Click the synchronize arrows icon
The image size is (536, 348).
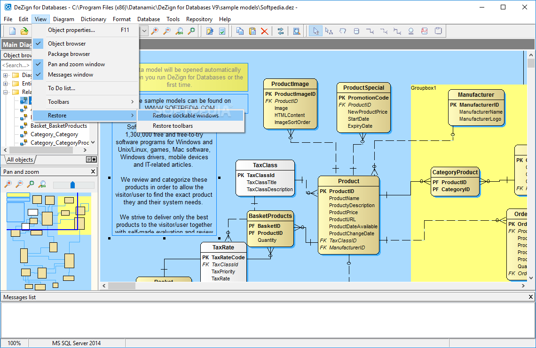coord(281,31)
